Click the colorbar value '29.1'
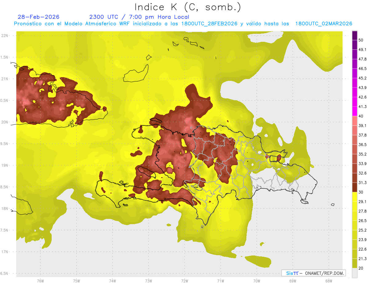Image resolution: width=369 pixels, height=285 pixels. [363, 201]
